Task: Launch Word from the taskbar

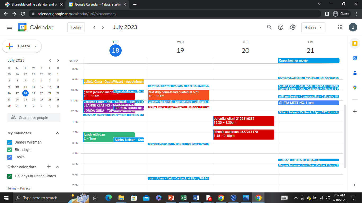Action: [196, 198]
